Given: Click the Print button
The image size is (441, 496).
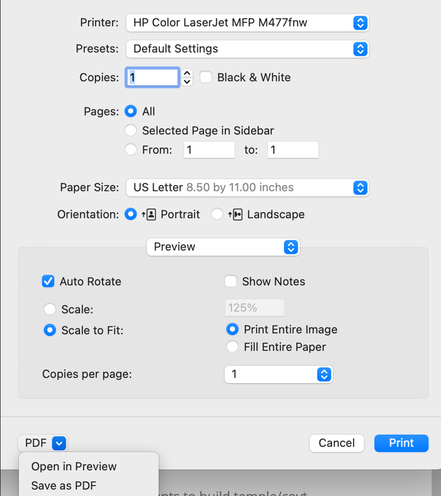Looking at the screenshot, I should click(x=401, y=443).
